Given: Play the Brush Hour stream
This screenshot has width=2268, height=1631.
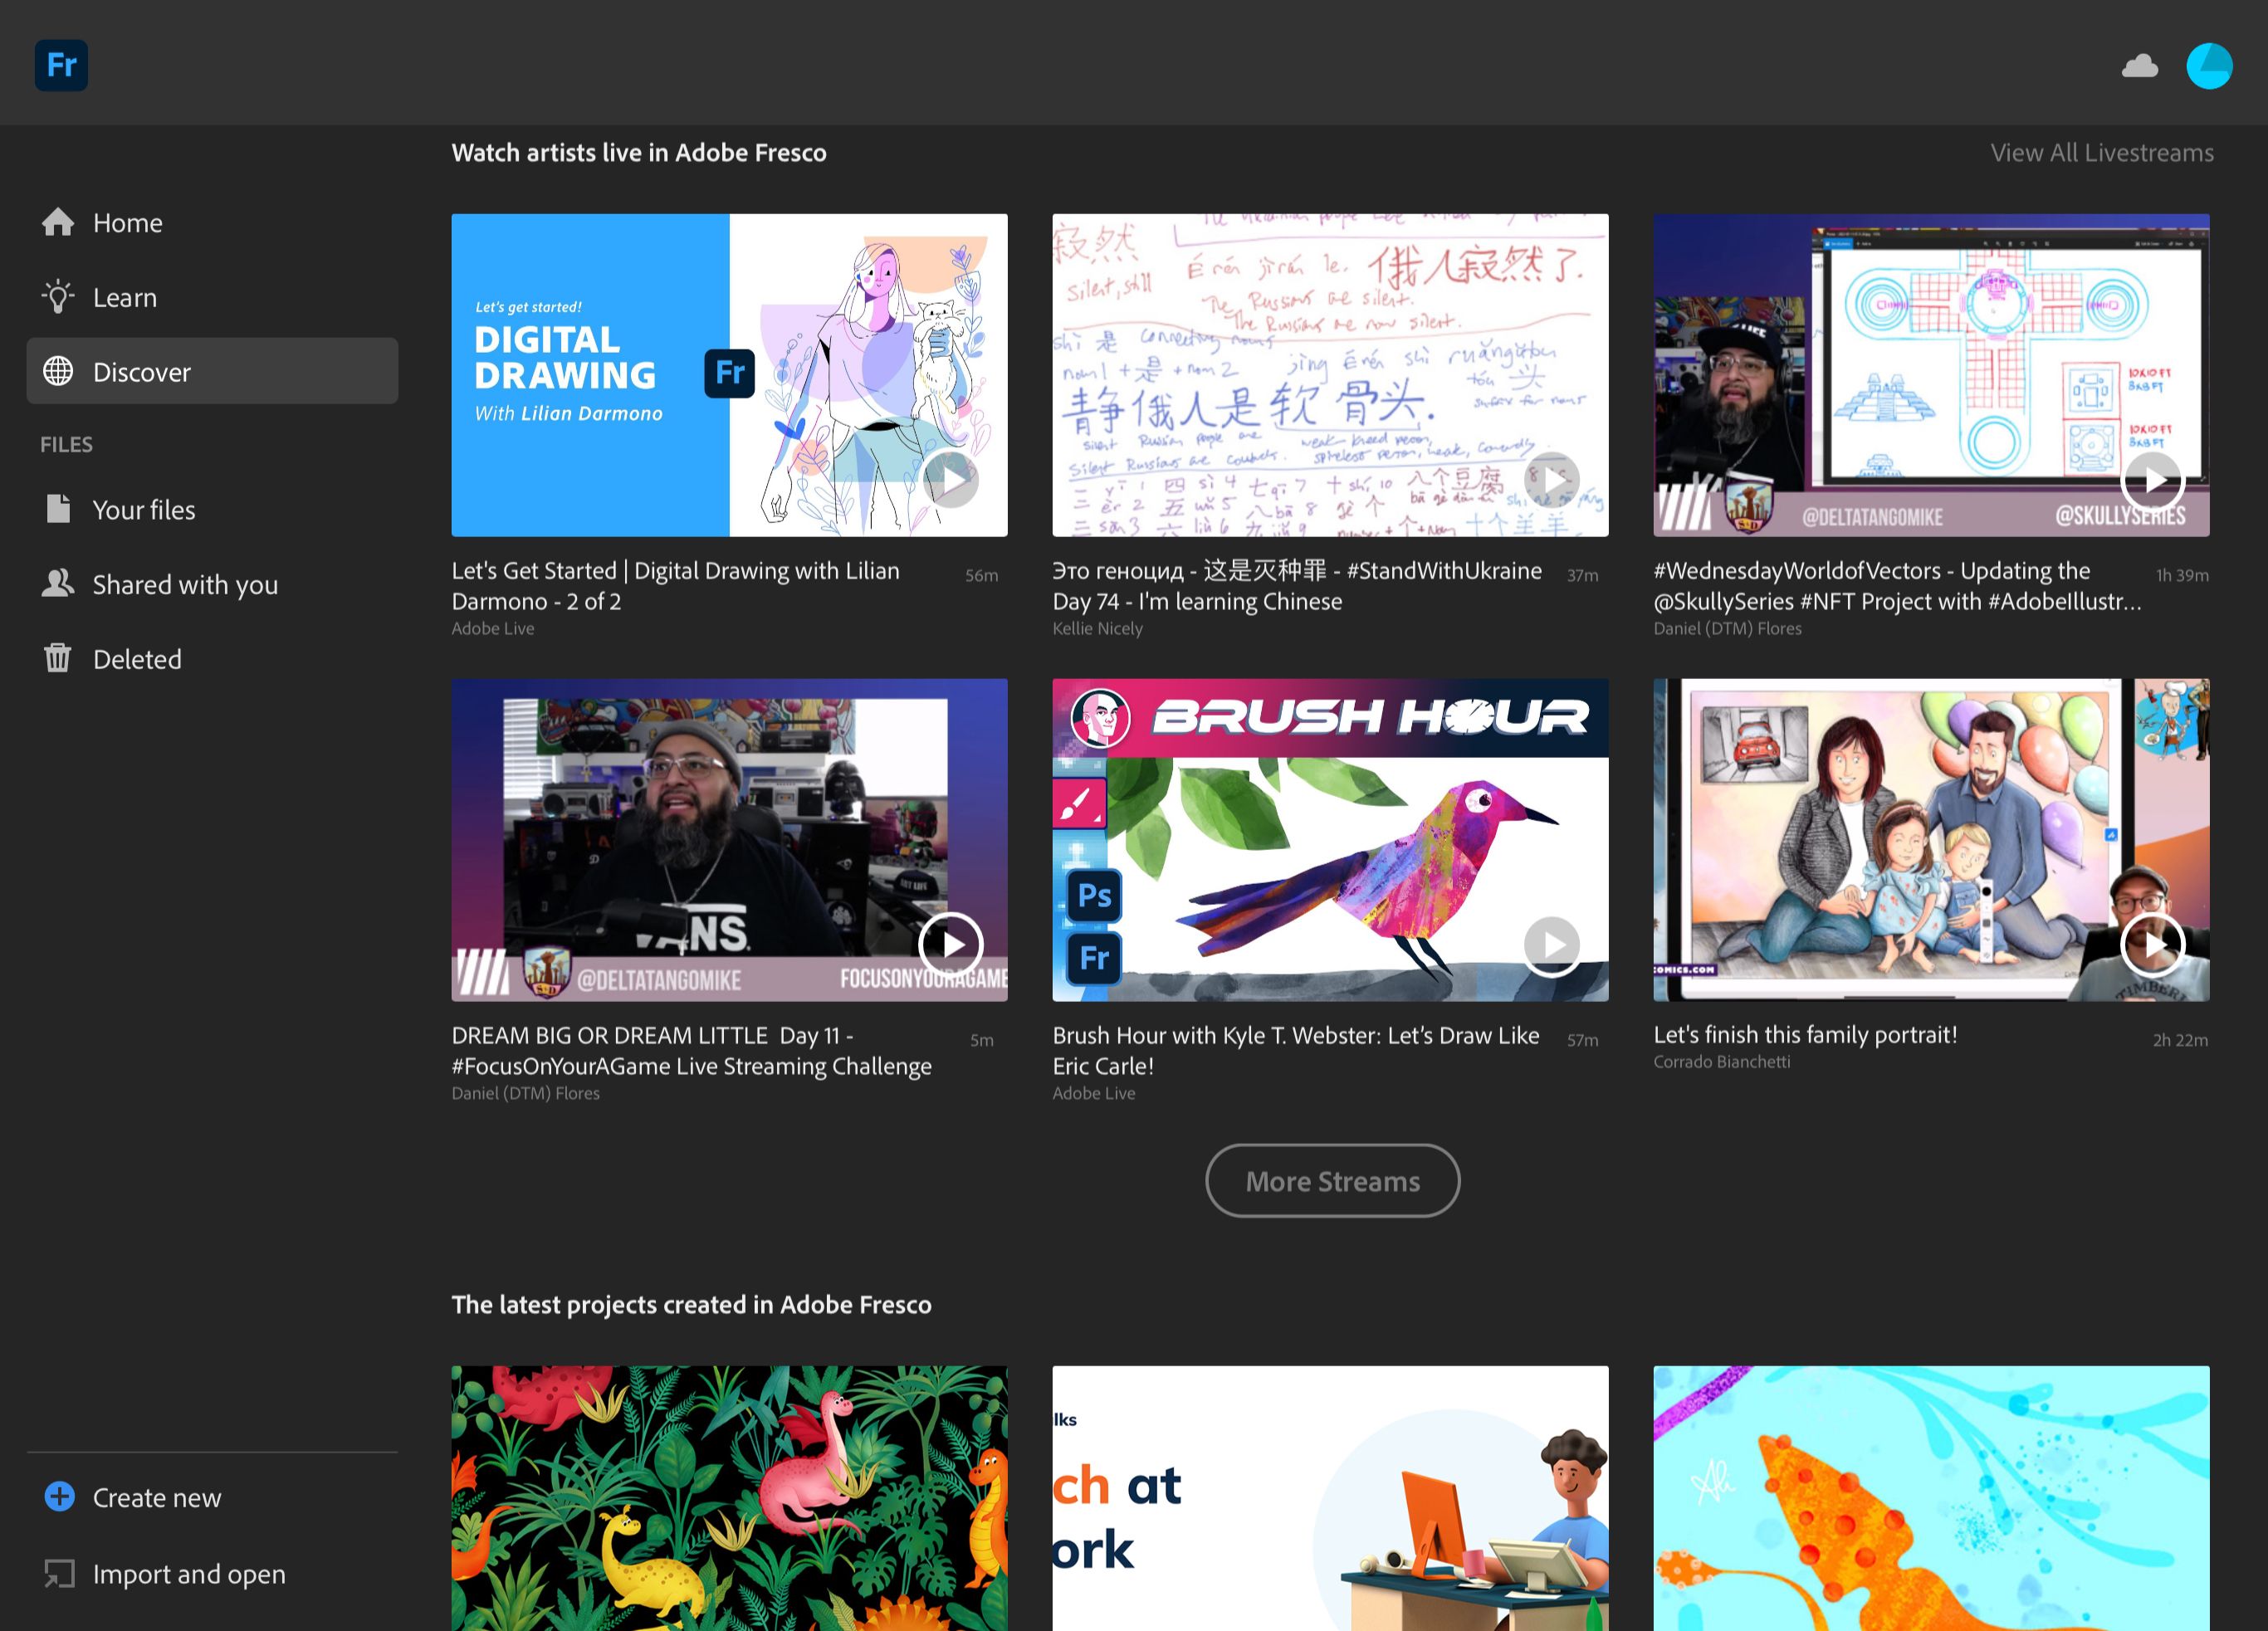Looking at the screenshot, I should pyautogui.click(x=1551, y=944).
